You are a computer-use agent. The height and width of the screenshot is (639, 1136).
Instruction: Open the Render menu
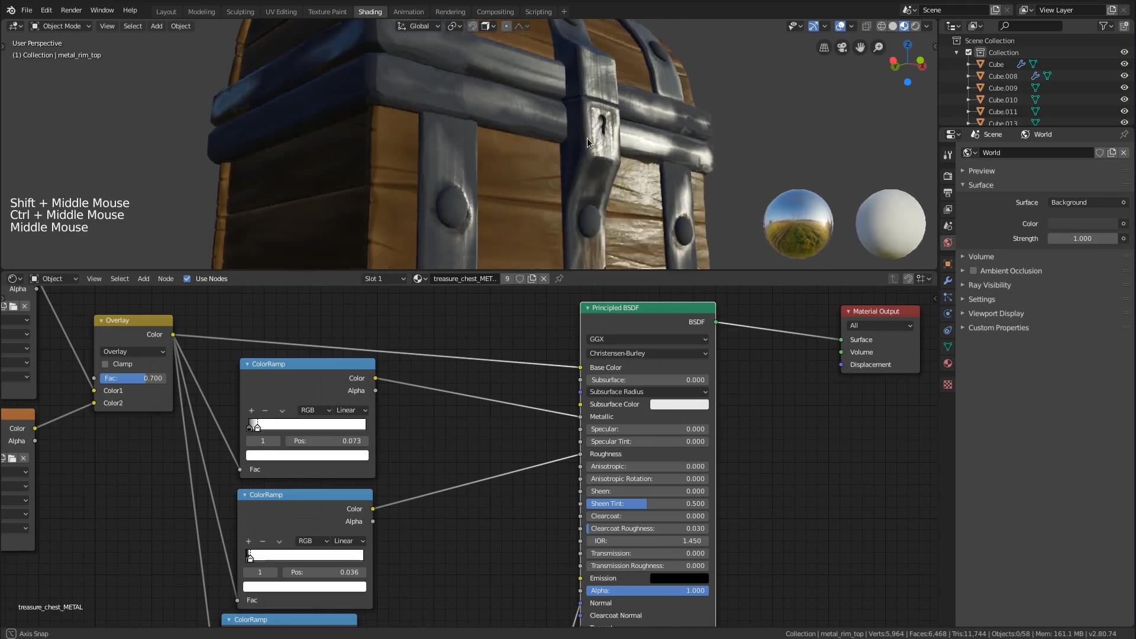click(71, 10)
